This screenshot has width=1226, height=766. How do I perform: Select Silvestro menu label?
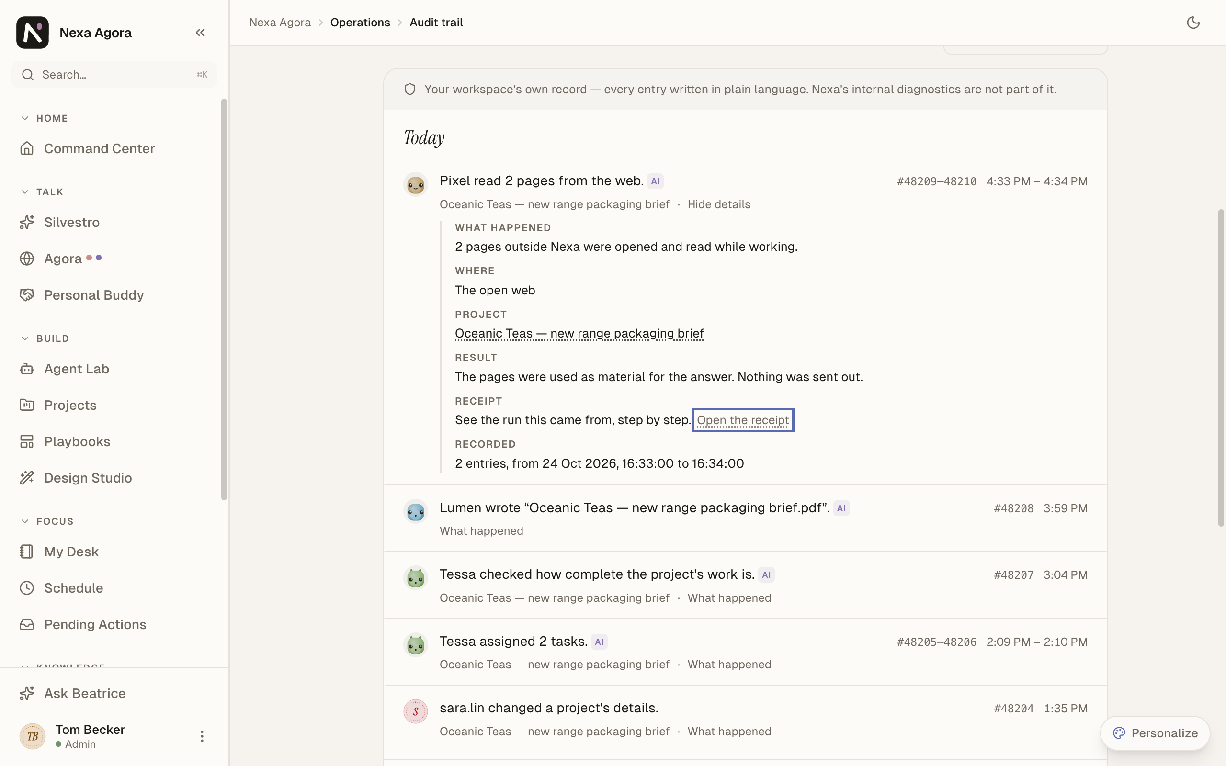(72, 223)
